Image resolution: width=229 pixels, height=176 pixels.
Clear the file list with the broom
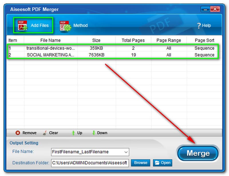51,133
